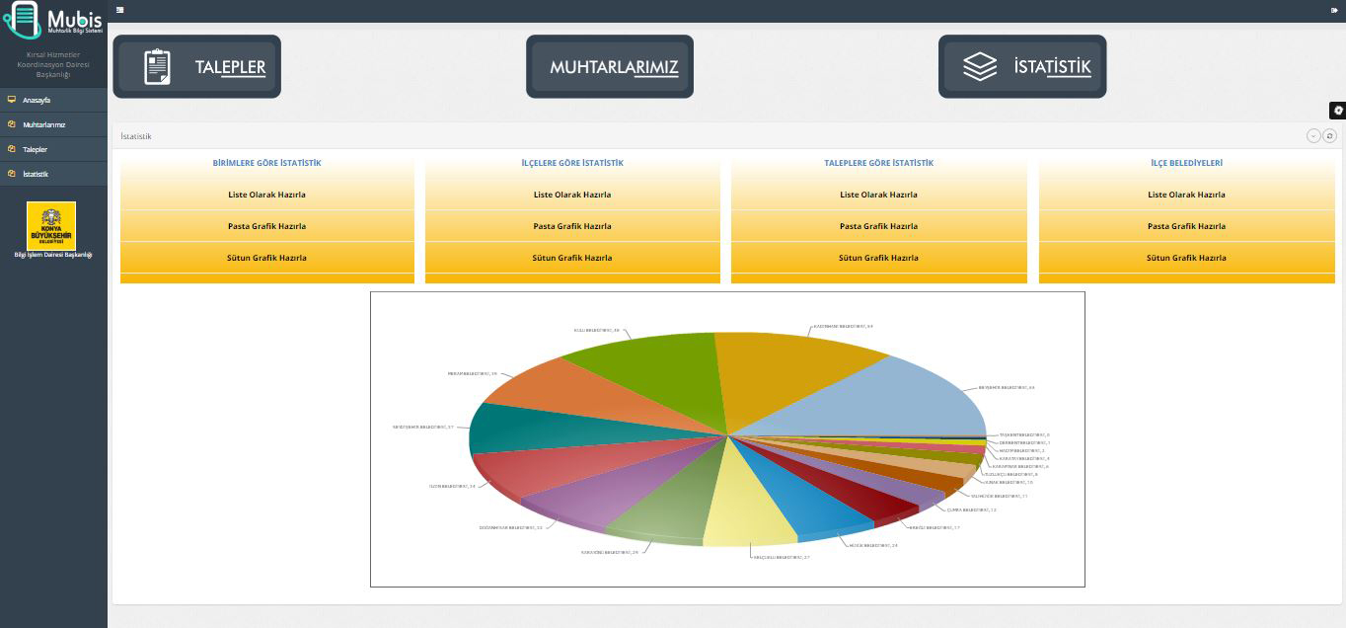
Task: Open the TALEPLER tile with clipboard icon
Action: [196, 67]
